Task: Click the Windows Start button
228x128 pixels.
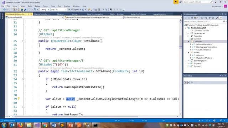Action: [4, 125]
